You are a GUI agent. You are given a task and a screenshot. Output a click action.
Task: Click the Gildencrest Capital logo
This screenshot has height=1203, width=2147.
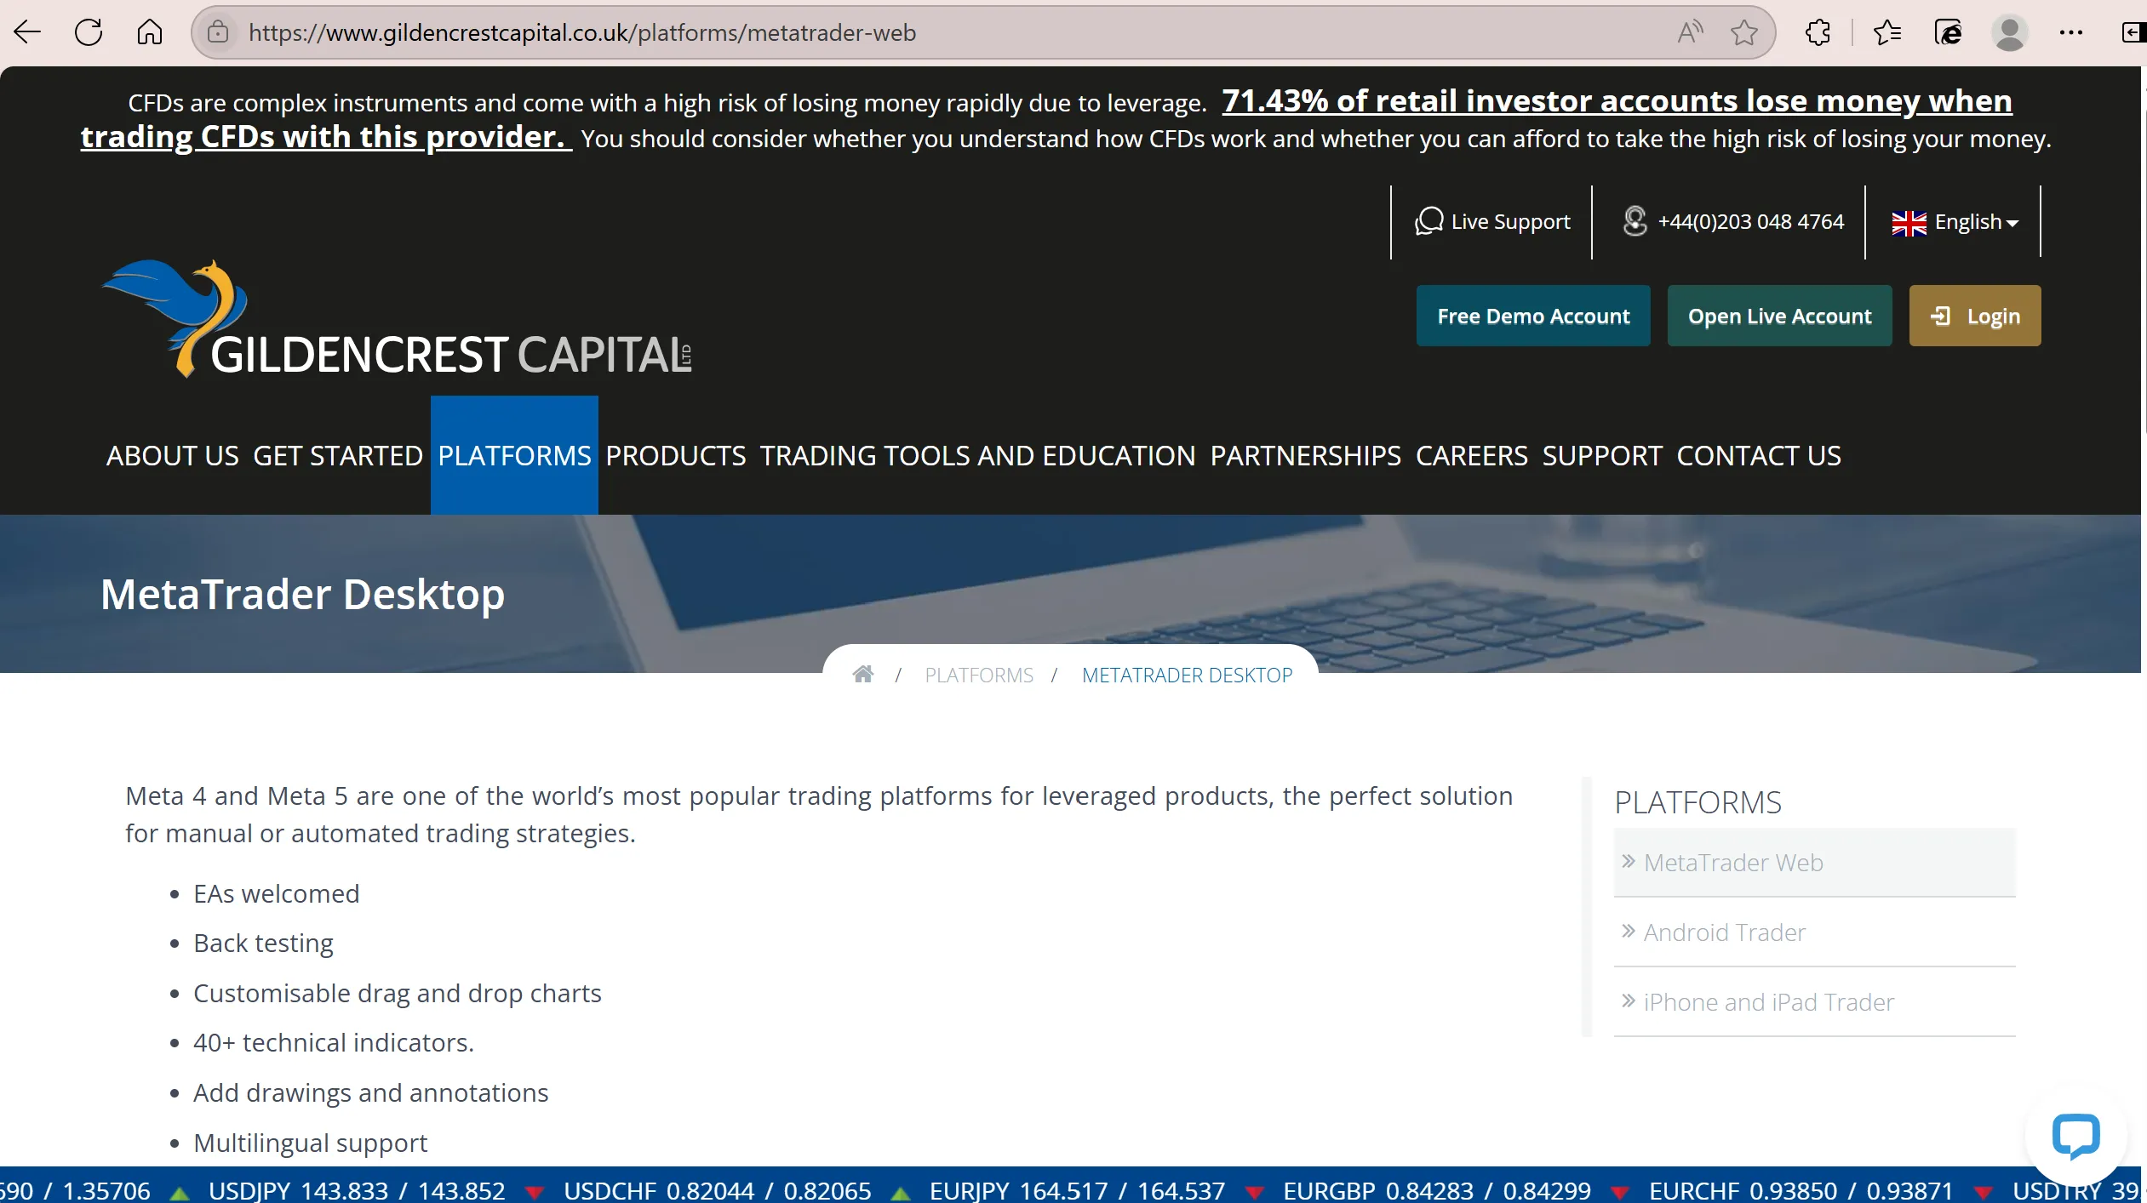pos(397,319)
